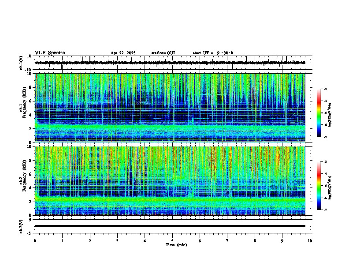The height and width of the screenshot is (270, 349).
Task: Click the 2 kHz tick label on ch.2 spectrogram
Action: (30, 202)
